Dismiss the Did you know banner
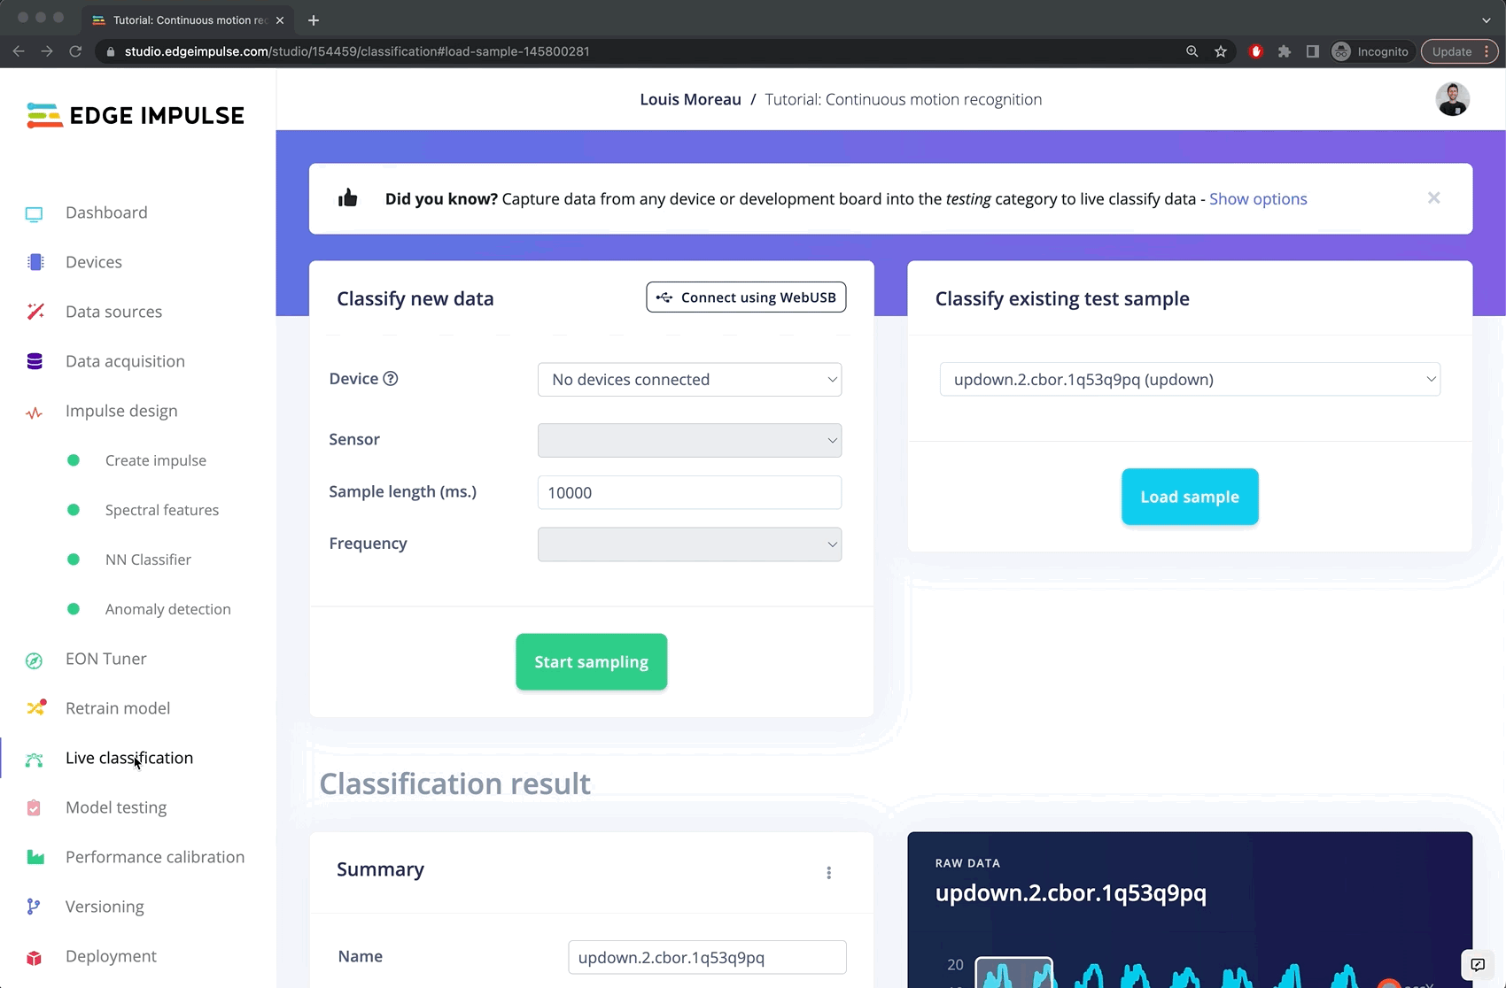This screenshot has width=1506, height=988. (1434, 197)
